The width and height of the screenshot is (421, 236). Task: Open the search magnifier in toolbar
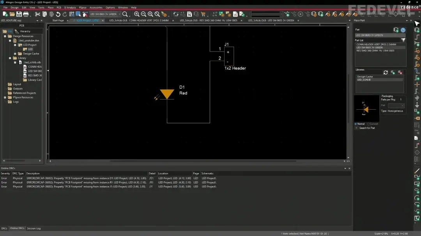point(125,14)
